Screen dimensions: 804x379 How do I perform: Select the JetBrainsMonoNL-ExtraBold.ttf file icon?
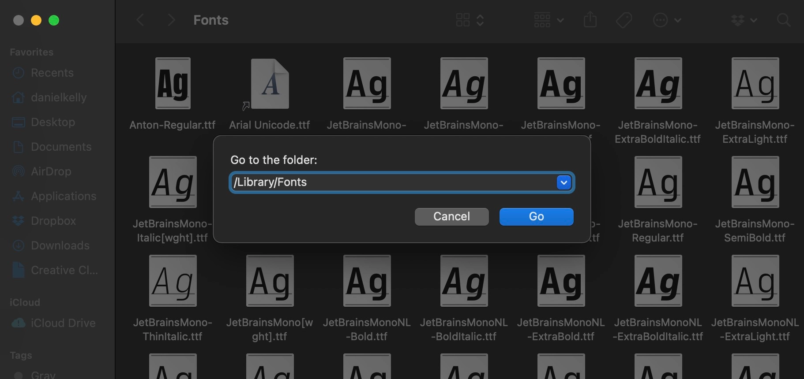(x=561, y=281)
